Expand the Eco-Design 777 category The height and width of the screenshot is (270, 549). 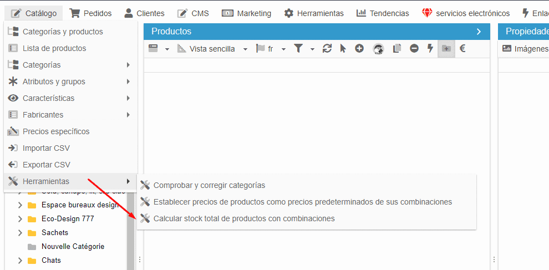[x=20, y=219]
